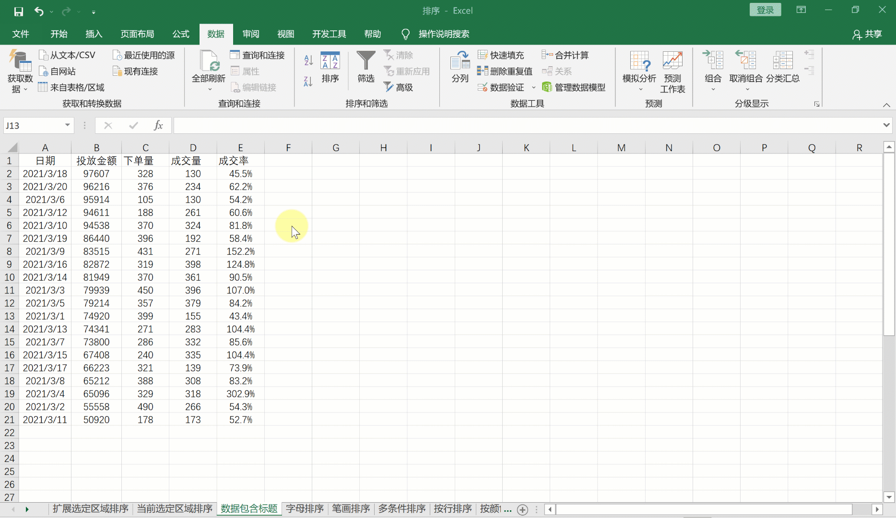
Task: Open the Get Data menu
Action: 20,71
